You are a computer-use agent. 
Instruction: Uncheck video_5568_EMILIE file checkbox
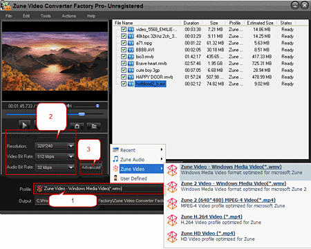(x=124, y=30)
